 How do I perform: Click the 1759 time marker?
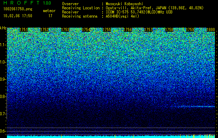(x=190, y=30)
